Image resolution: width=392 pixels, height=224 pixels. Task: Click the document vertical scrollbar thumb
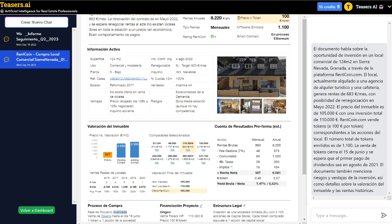(x=304, y=96)
